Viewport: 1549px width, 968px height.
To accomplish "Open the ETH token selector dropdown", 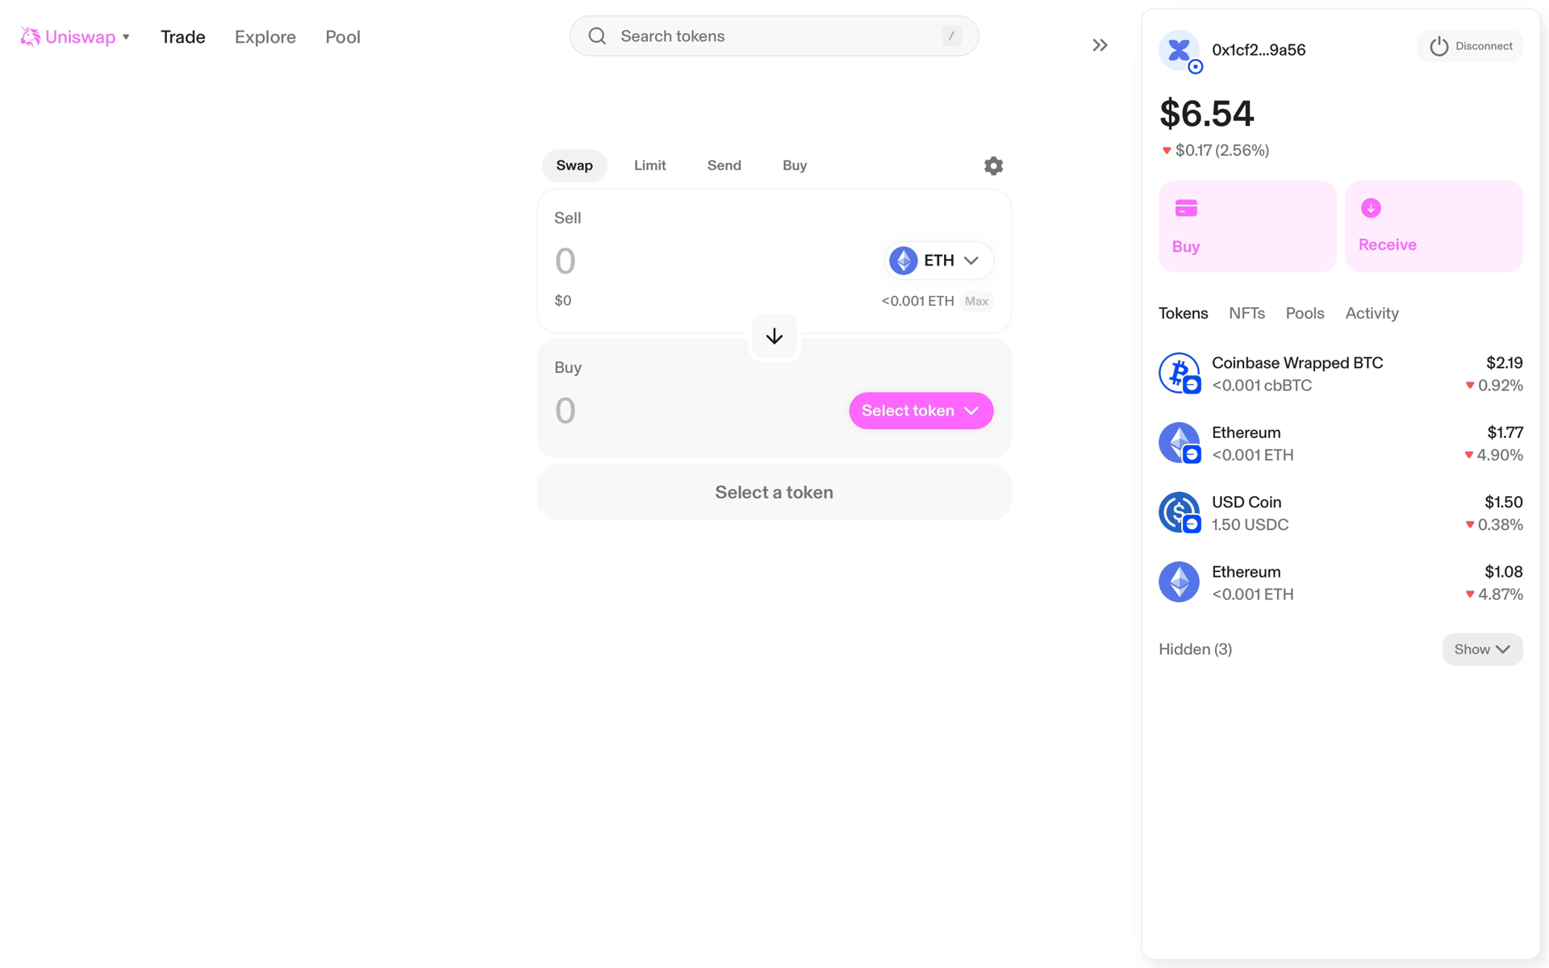I will pos(938,261).
